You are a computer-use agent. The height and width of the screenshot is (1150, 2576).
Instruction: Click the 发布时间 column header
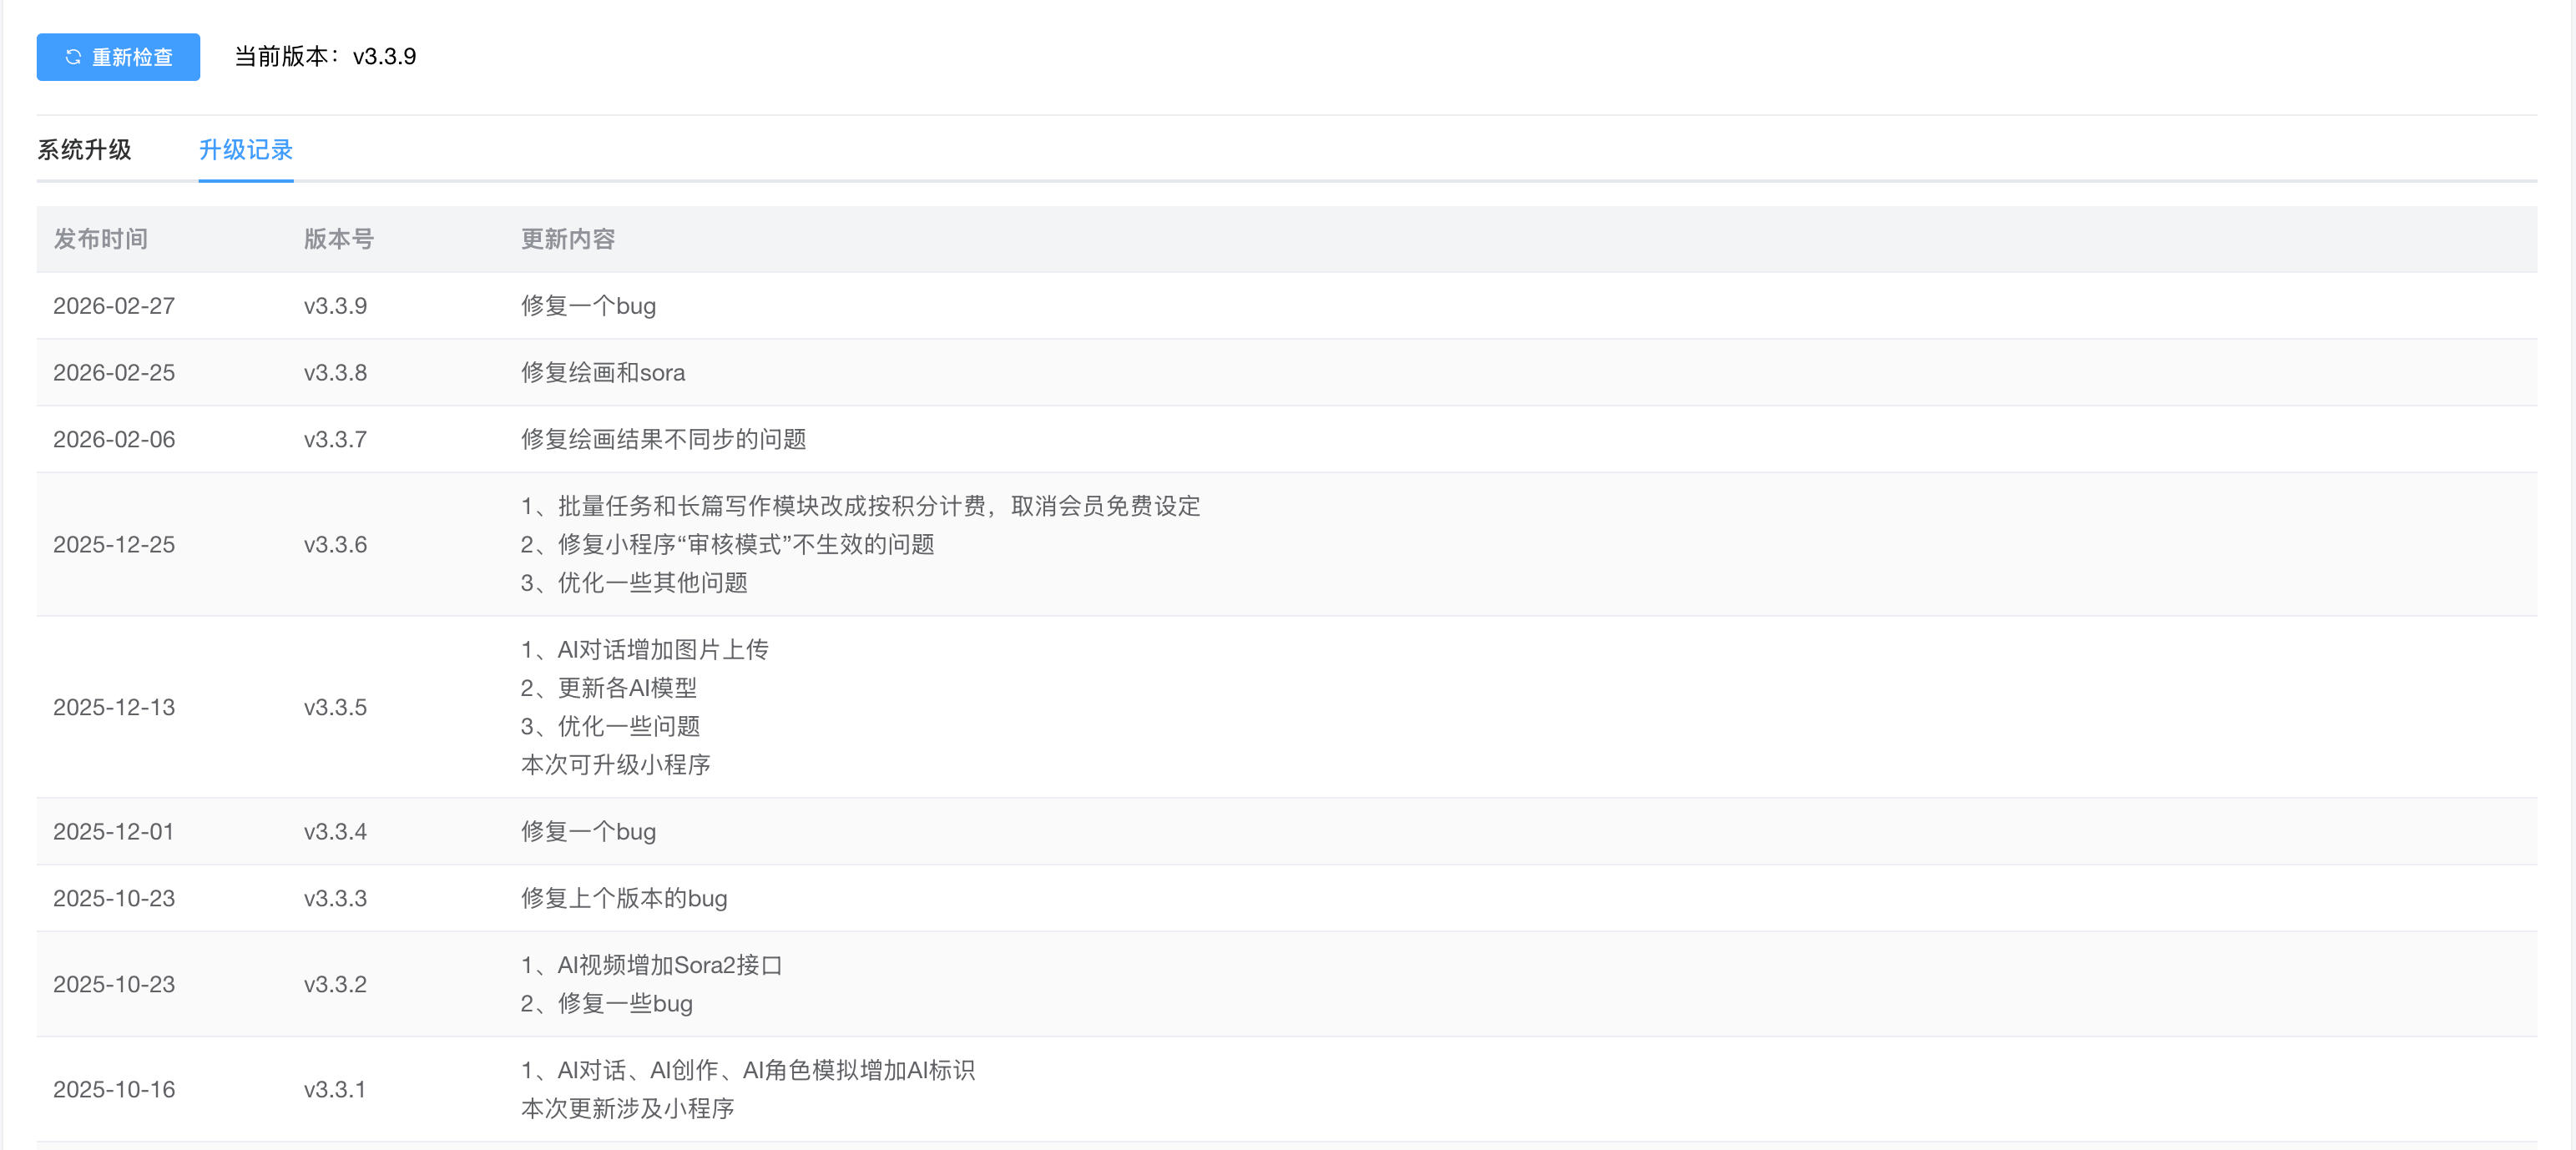pos(101,239)
